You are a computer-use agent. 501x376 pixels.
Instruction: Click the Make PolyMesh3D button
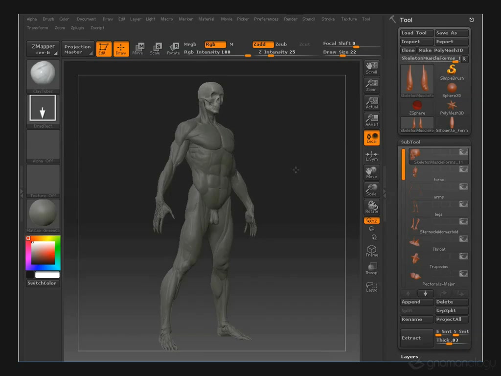click(443, 50)
